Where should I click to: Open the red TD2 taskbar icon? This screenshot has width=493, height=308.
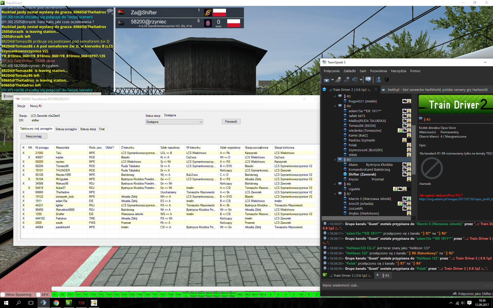click(81, 303)
